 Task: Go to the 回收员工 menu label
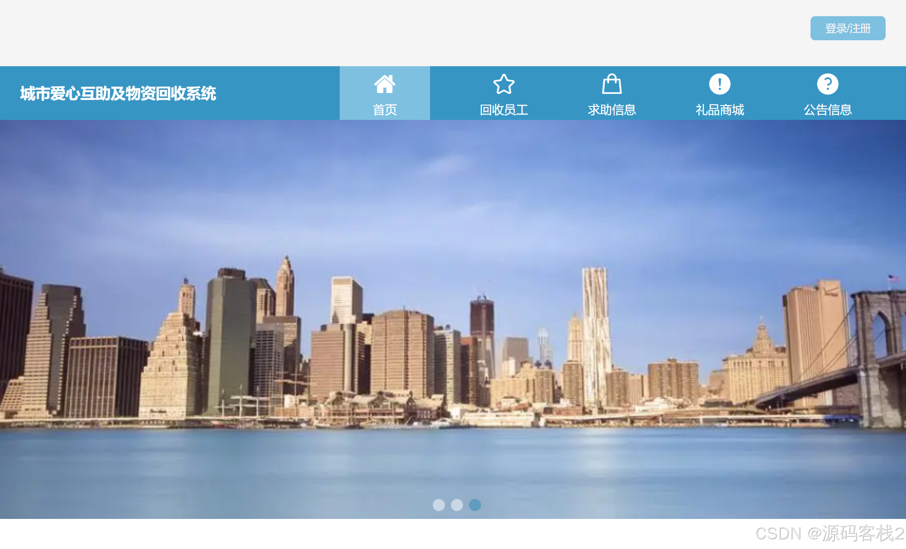[x=504, y=110]
